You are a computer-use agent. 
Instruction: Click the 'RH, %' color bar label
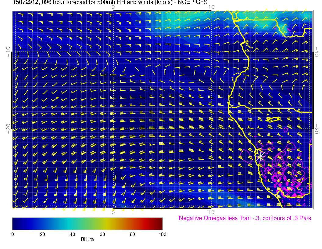click(87, 239)
